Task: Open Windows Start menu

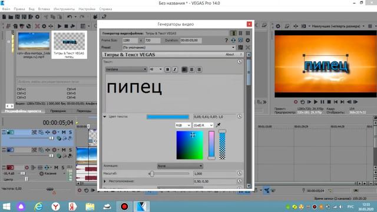Action: [6, 207]
